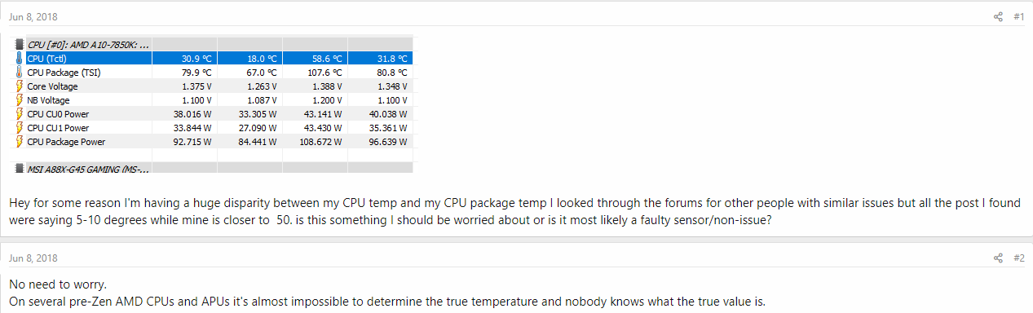
Task: Click the 107.6 °C maximum package temperature
Action: point(325,72)
